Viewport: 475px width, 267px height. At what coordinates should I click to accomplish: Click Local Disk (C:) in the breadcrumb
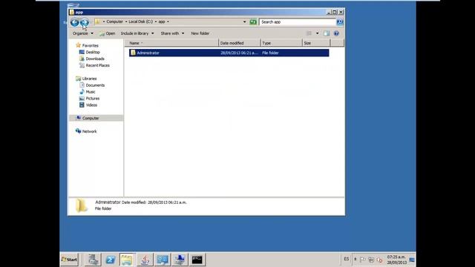140,22
